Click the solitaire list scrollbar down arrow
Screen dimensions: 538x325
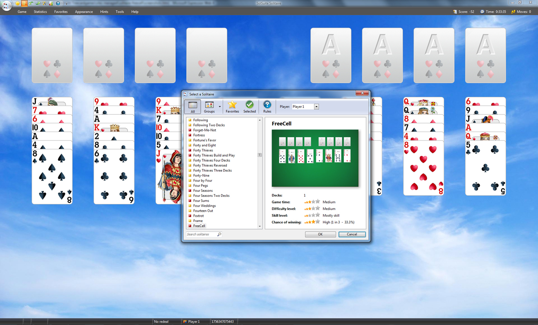click(260, 226)
